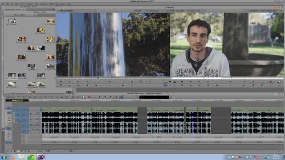Open the V1 TC1 timecode display dropdown

tap(149, 11)
